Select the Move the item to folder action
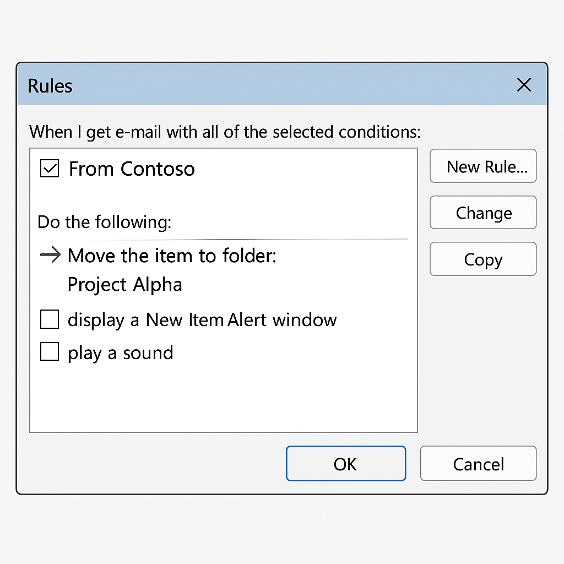The width and height of the screenshot is (564, 564). pos(172,256)
